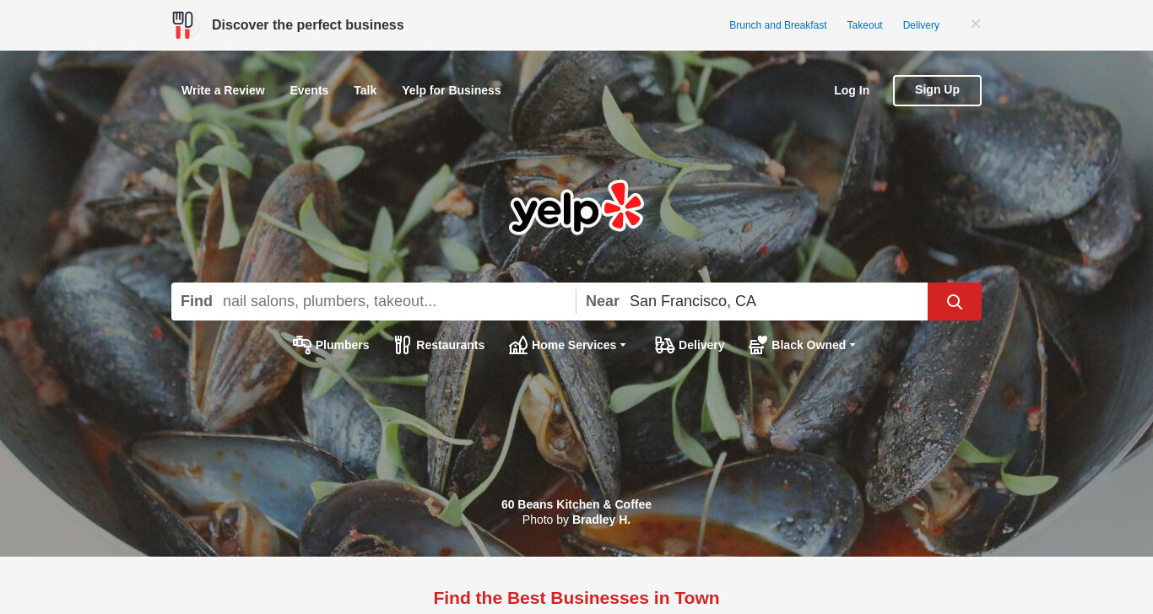The height and width of the screenshot is (614, 1153).
Task: Click the red magnifier search button
Action: click(x=954, y=301)
